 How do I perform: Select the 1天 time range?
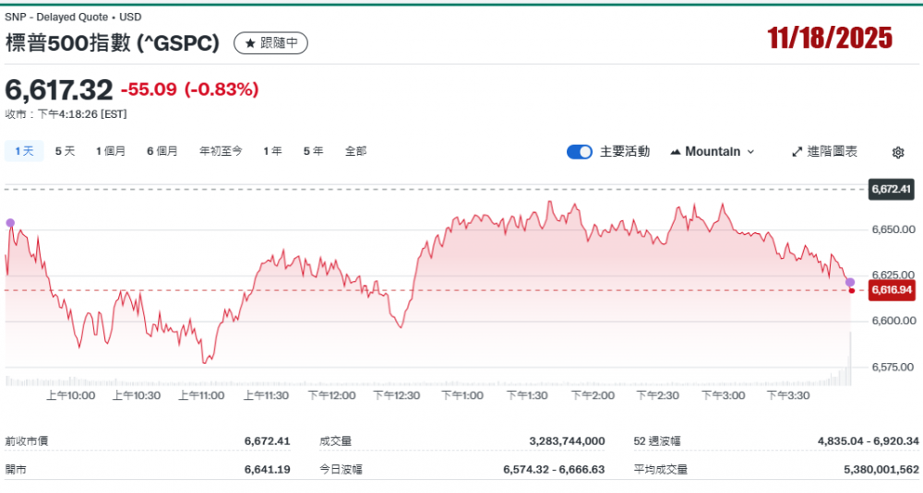[24, 151]
